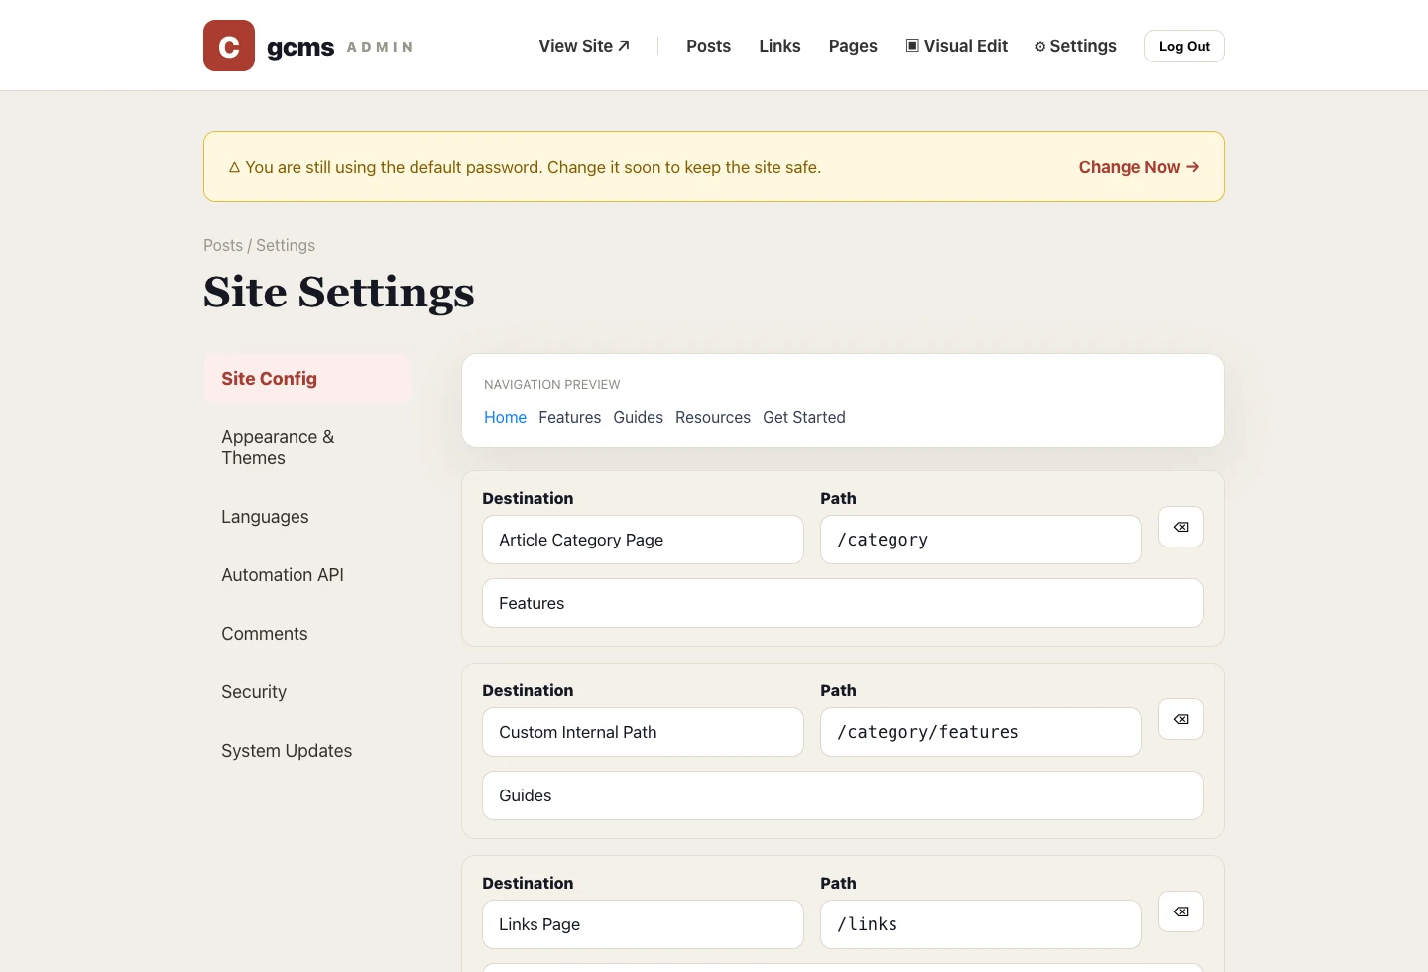Open the System Updates section
1428x972 pixels.
[x=307, y=751]
